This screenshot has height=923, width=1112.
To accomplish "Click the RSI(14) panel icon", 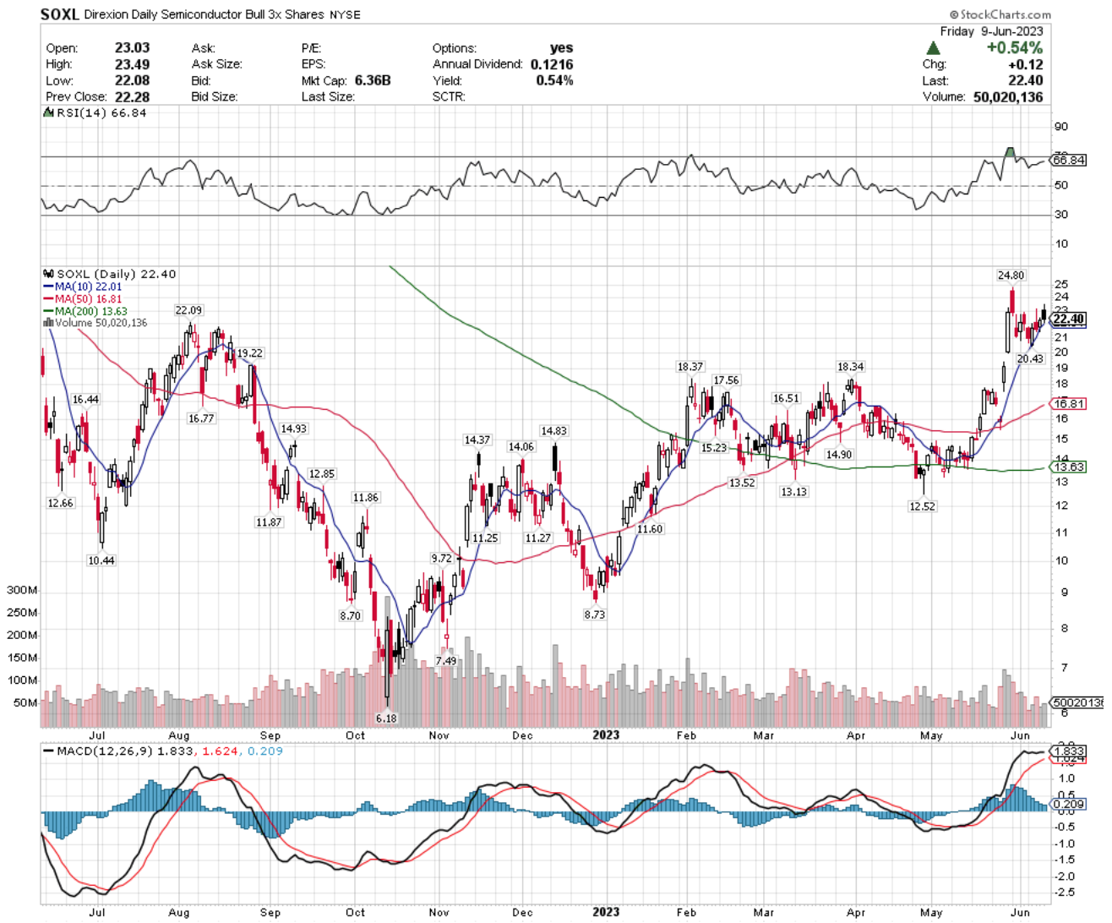I will coord(48,112).
